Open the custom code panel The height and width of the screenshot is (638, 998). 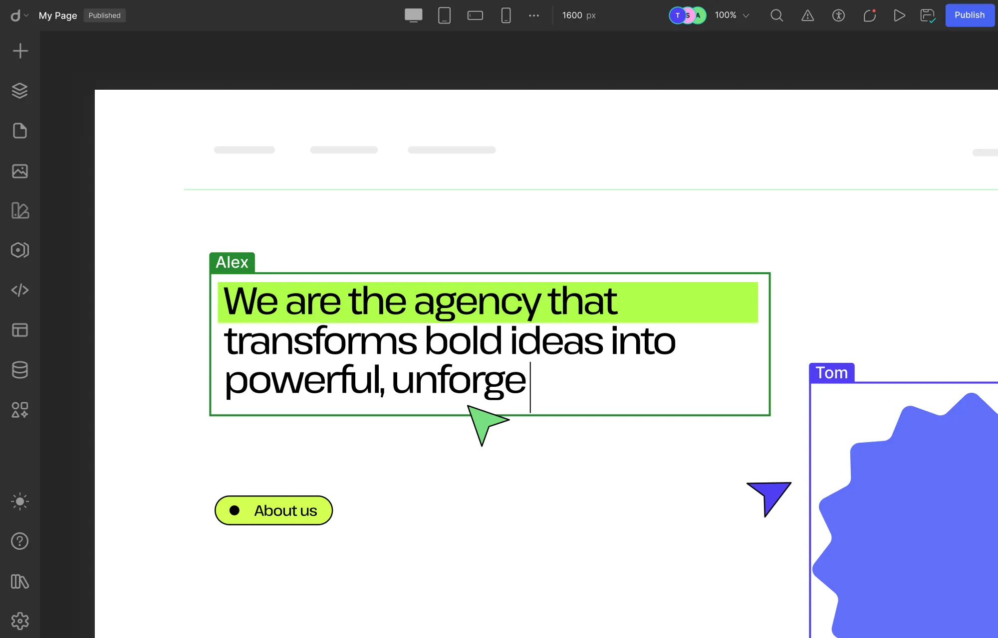[20, 290]
